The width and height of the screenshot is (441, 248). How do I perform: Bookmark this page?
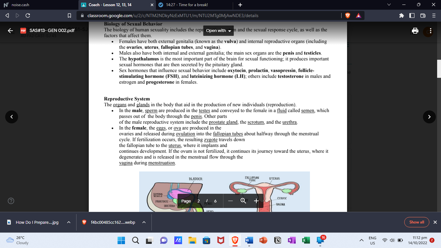pos(69,15)
